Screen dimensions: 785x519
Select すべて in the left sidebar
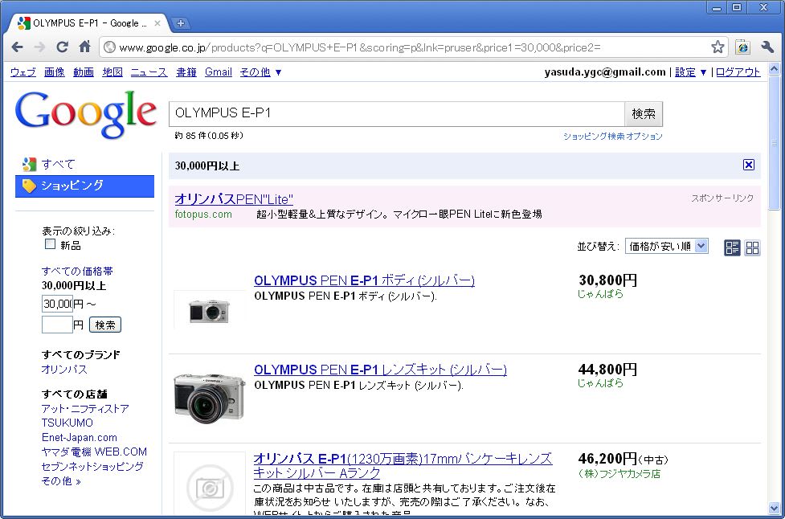[58, 164]
